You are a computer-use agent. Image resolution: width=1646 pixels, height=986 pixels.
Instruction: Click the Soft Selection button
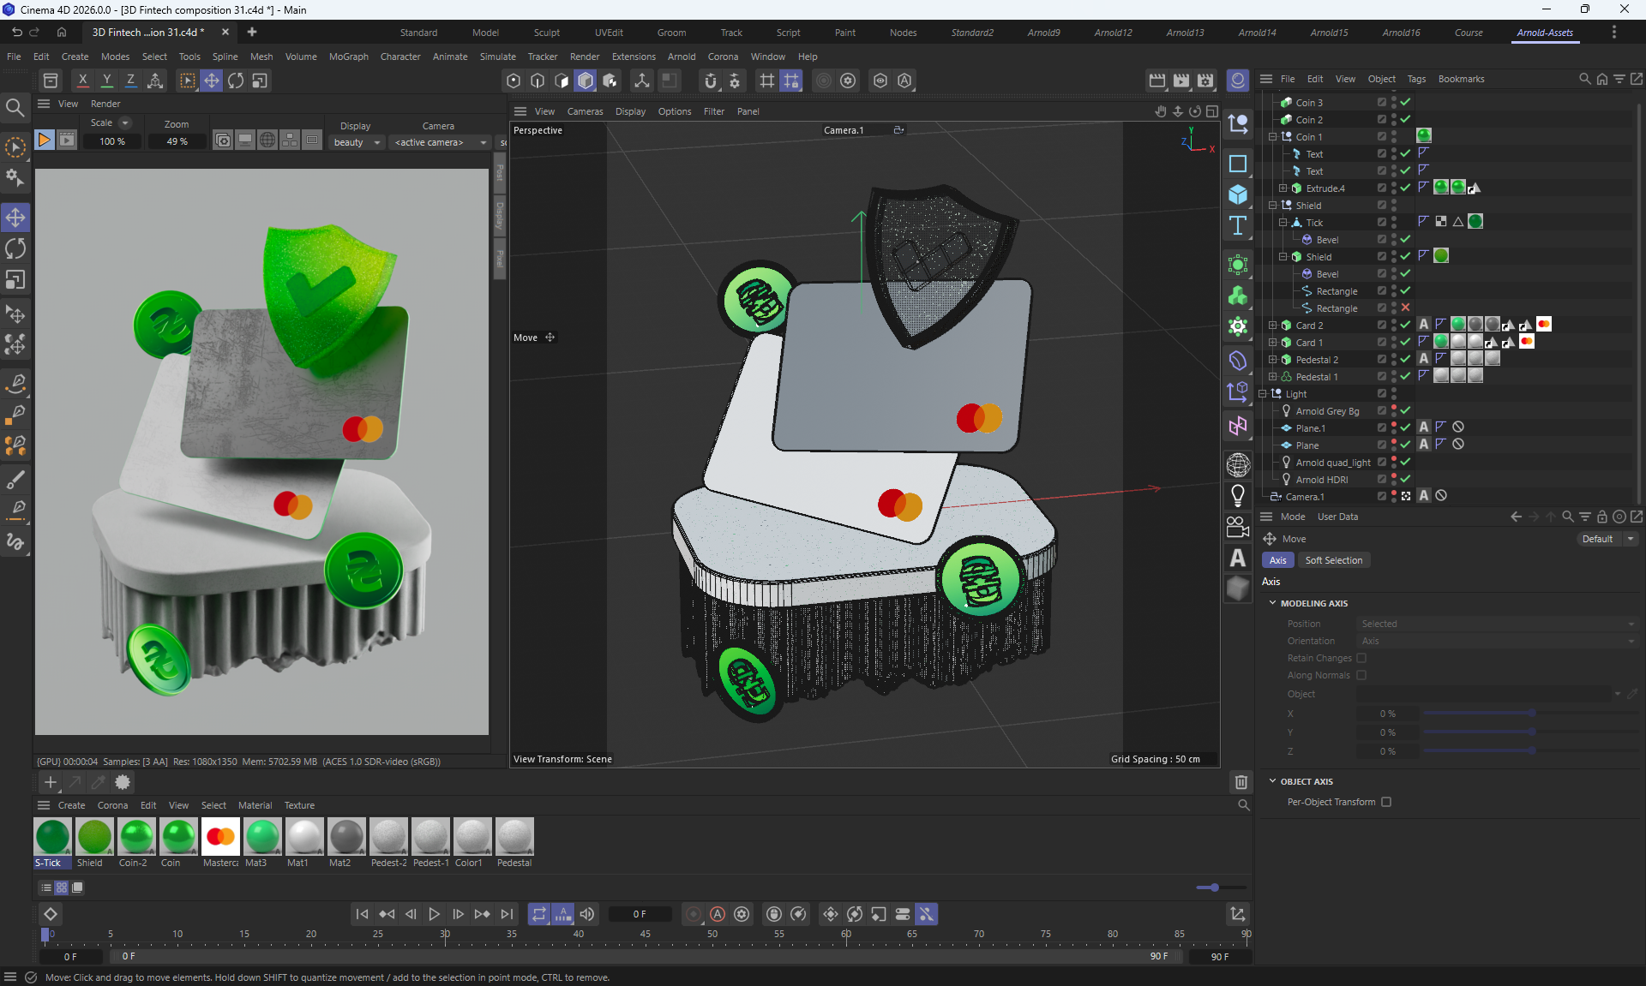[1333, 560]
